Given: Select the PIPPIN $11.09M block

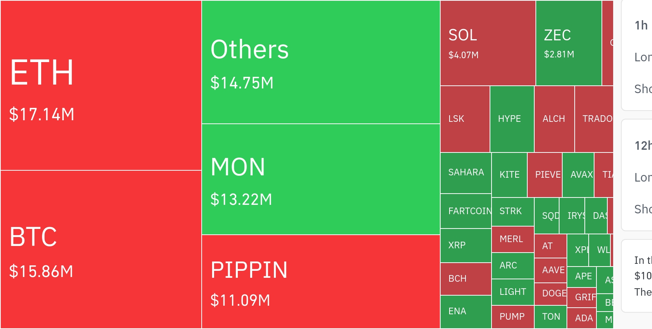Looking at the screenshot, I should point(321,282).
